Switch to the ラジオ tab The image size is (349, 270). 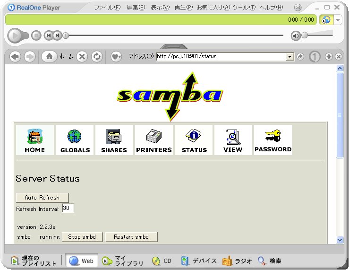pos(237,261)
